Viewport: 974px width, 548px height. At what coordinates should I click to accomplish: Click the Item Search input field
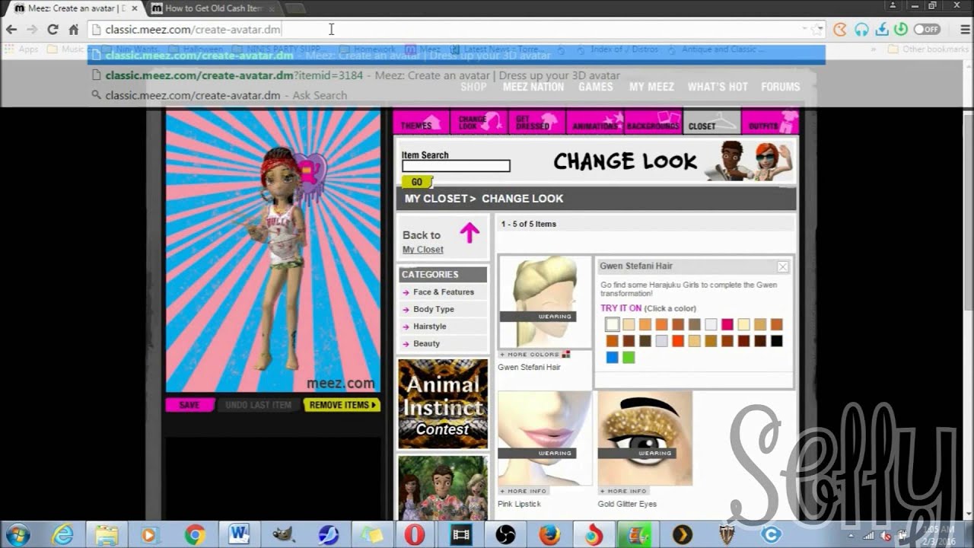(456, 166)
